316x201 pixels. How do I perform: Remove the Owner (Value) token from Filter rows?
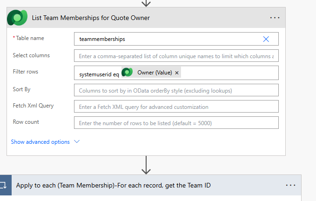tap(177, 73)
